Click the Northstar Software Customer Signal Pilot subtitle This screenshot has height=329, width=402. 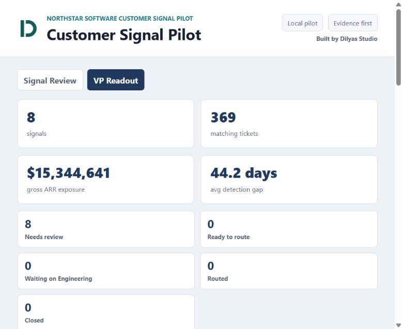(120, 19)
